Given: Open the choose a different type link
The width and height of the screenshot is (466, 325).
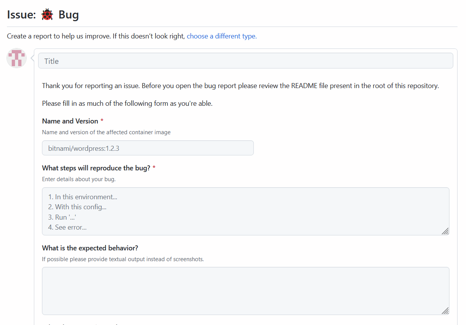Looking at the screenshot, I should pyautogui.click(x=221, y=36).
